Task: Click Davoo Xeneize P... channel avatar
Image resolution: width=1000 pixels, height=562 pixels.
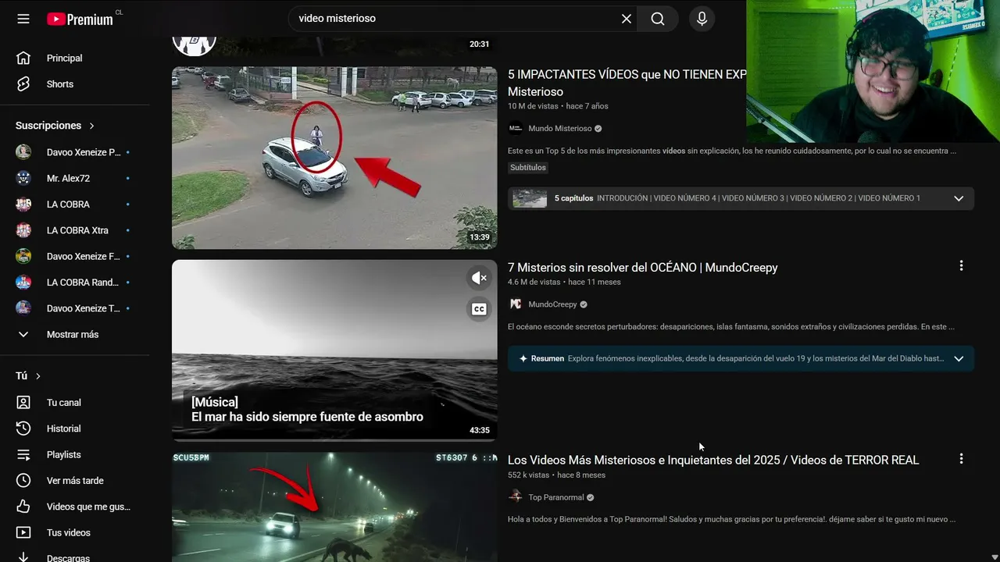Action: tap(23, 152)
